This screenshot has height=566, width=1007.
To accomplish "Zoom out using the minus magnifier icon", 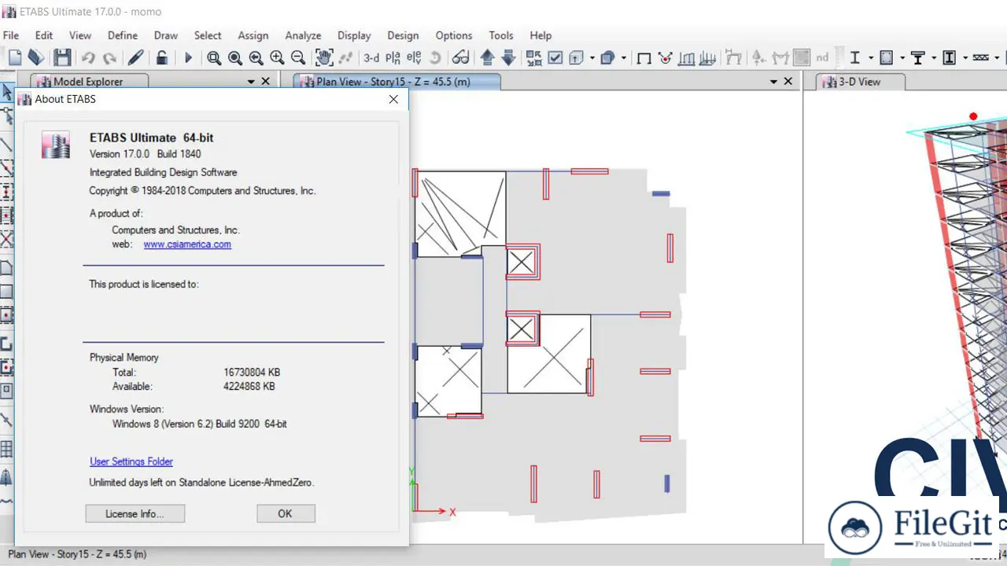I will pyautogui.click(x=298, y=57).
